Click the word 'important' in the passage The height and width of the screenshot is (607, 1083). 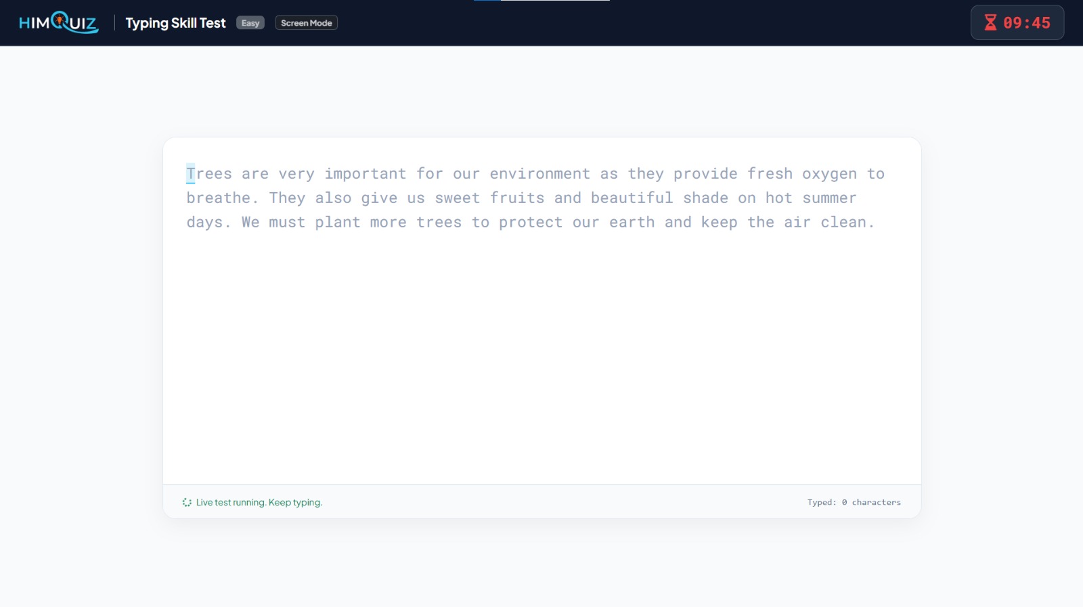[x=366, y=174]
